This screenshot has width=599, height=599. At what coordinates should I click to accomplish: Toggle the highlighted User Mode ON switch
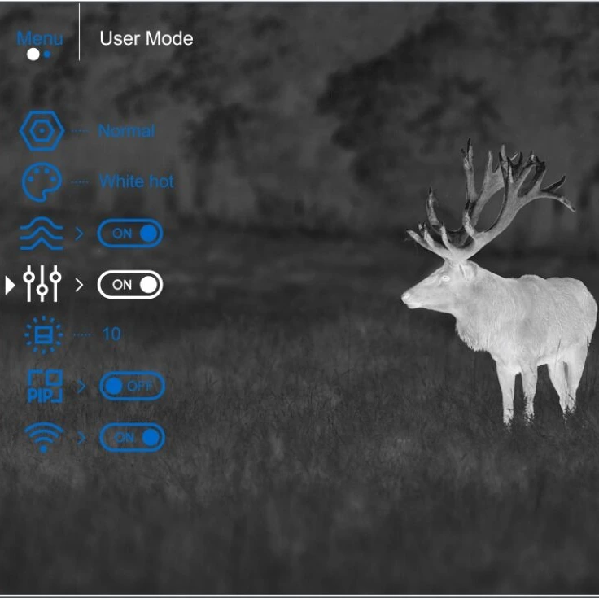coord(130,285)
